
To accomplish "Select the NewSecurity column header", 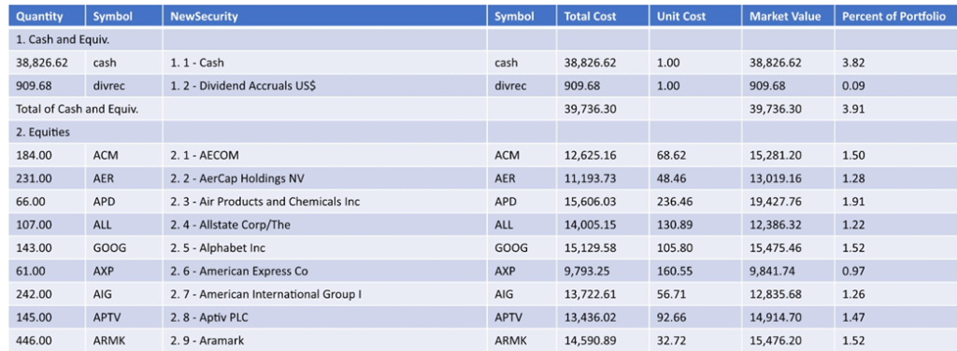I will tap(324, 17).
